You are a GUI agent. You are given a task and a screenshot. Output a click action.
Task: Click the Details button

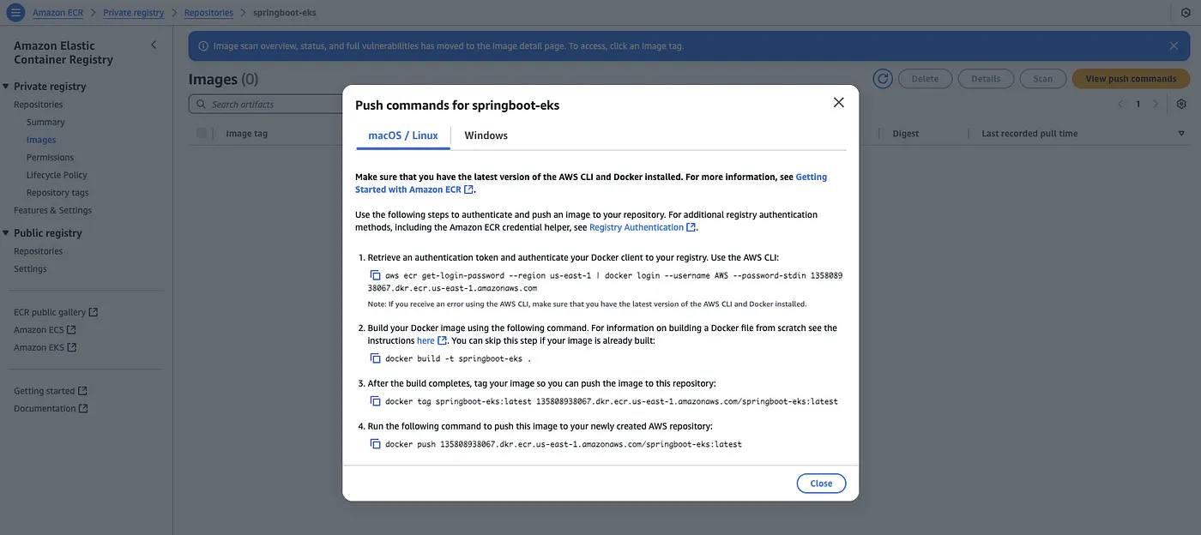[986, 79]
